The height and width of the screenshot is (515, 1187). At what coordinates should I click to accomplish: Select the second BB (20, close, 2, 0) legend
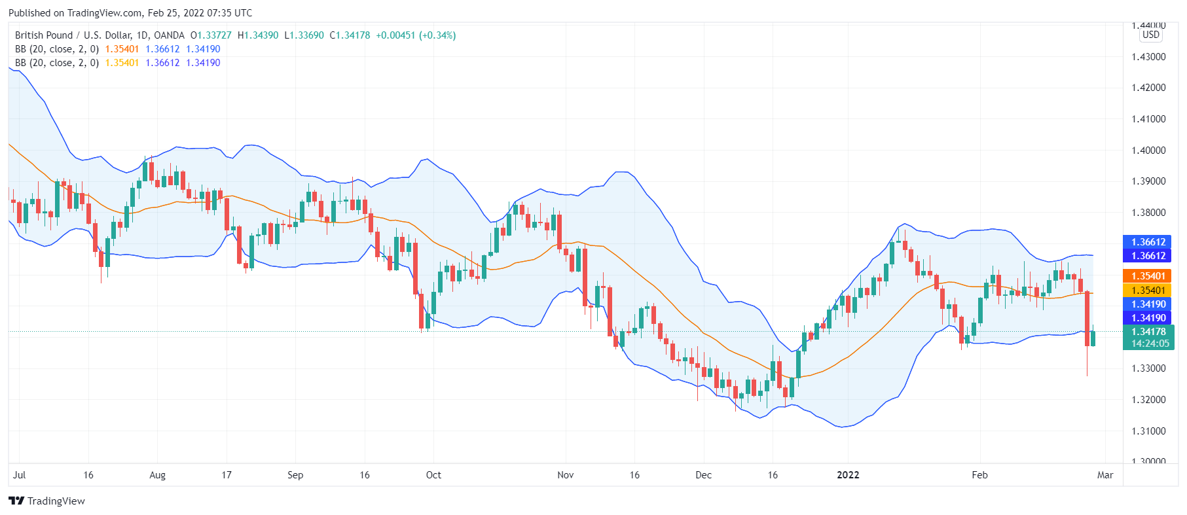57,63
